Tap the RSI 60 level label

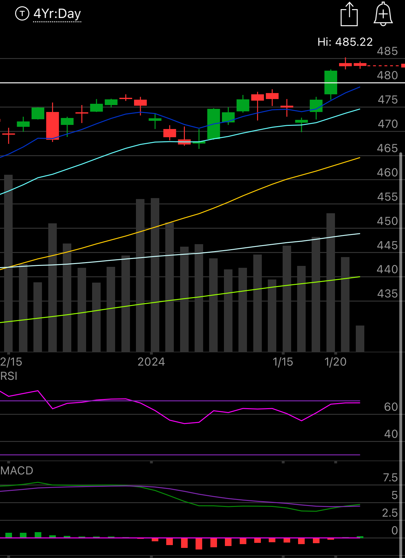[391, 407]
